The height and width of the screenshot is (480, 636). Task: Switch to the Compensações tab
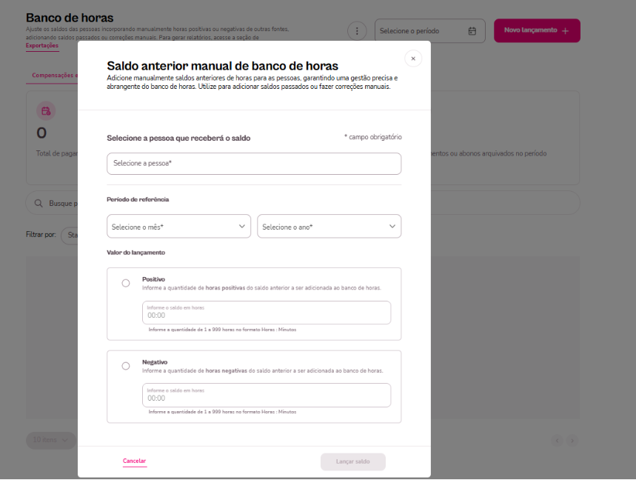coord(53,75)
